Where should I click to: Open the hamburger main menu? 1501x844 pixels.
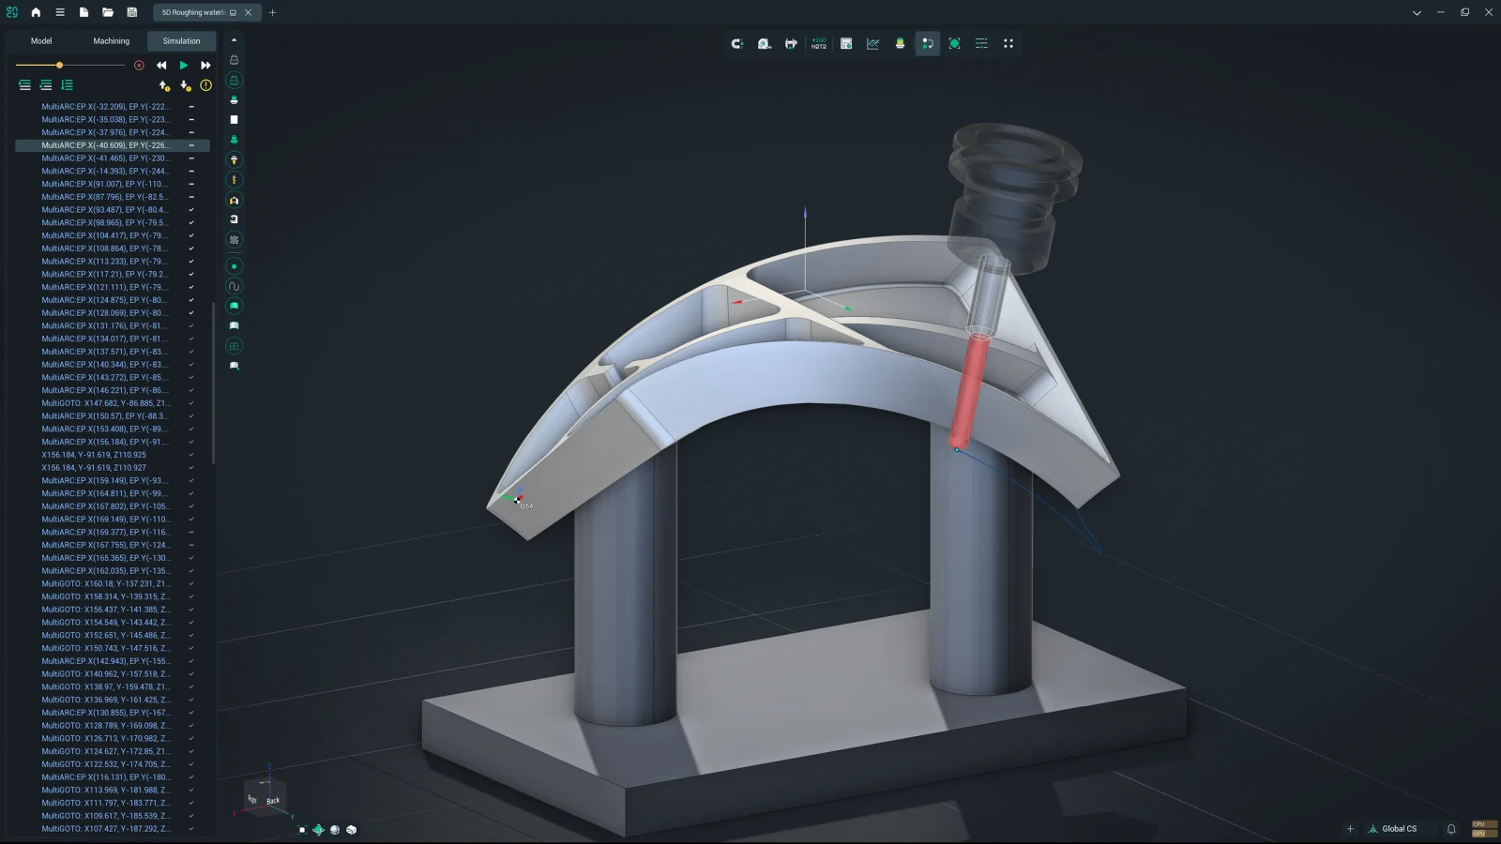59,12
